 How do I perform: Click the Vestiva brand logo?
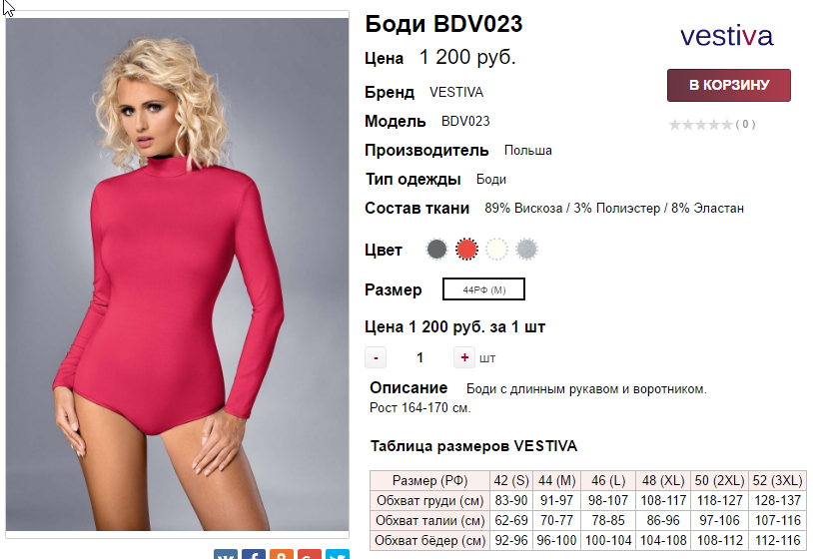click(726, 36)
